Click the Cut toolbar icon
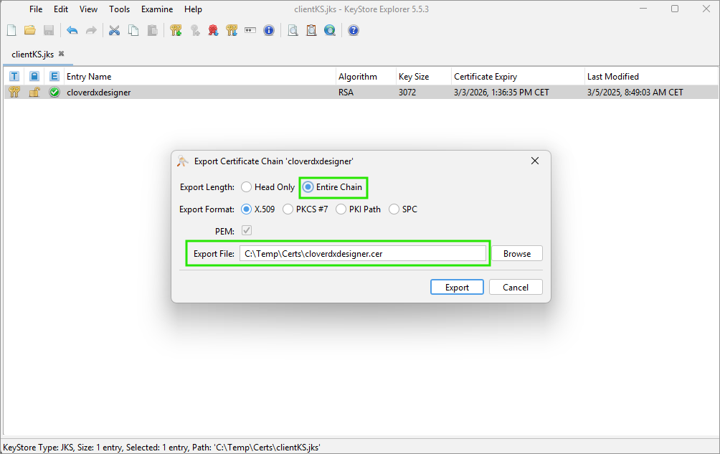The width and height of the screenshot is (720, 454). pos(114,30)
